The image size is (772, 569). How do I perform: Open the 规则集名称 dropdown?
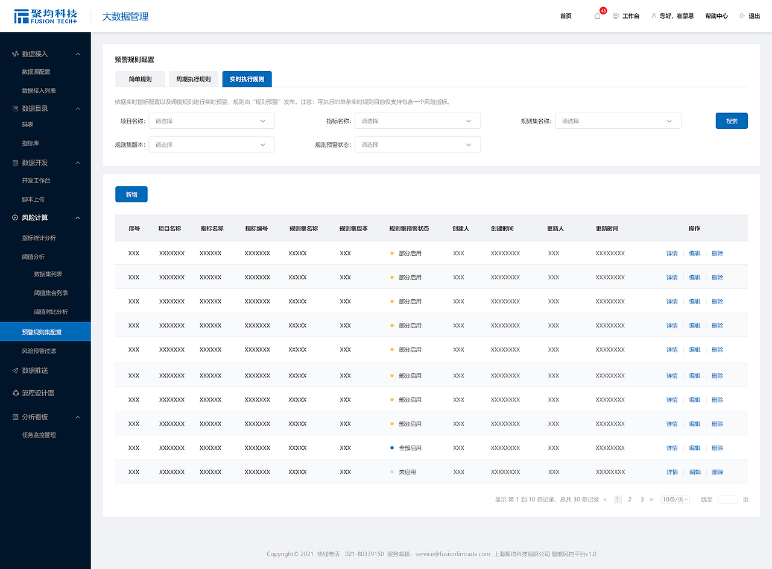[618, 121]
